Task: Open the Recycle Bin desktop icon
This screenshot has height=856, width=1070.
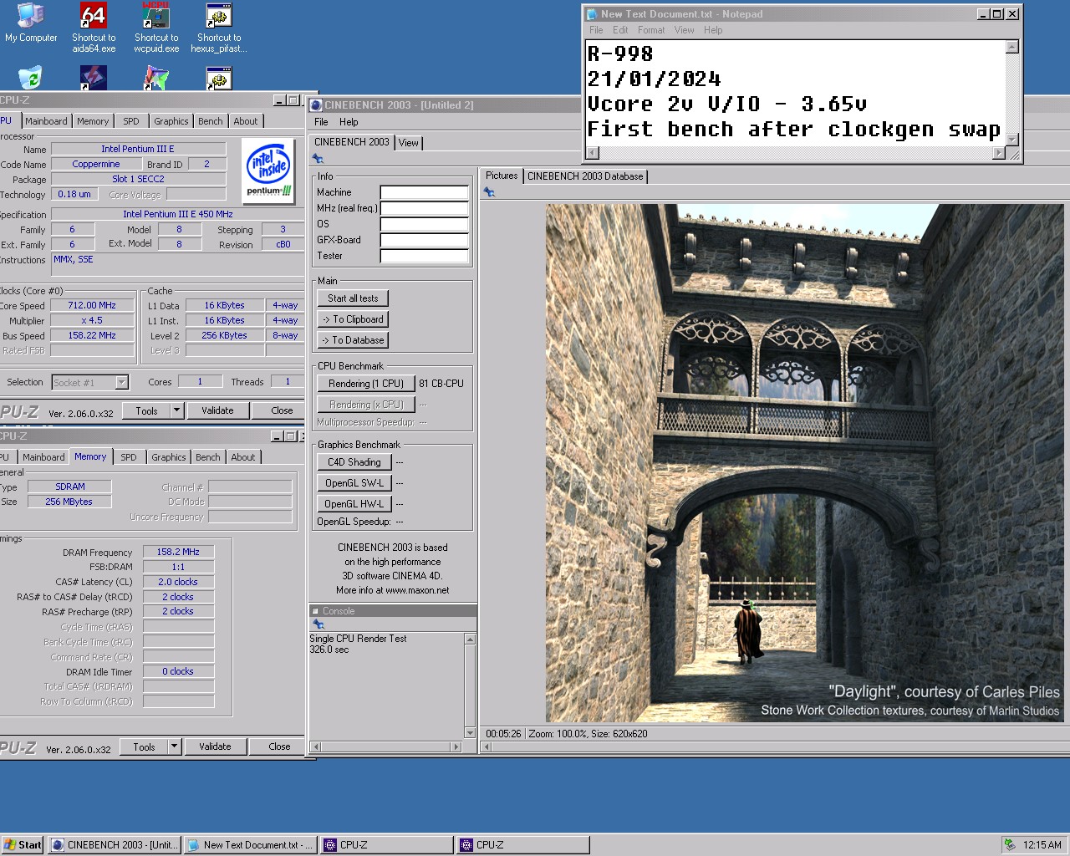Action: point(30,78)
